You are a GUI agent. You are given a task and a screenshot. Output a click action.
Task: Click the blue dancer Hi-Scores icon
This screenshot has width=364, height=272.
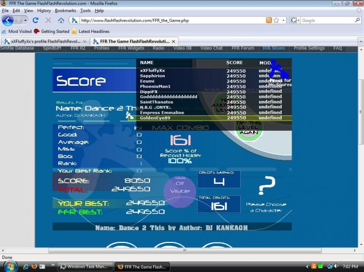point(279,69)
